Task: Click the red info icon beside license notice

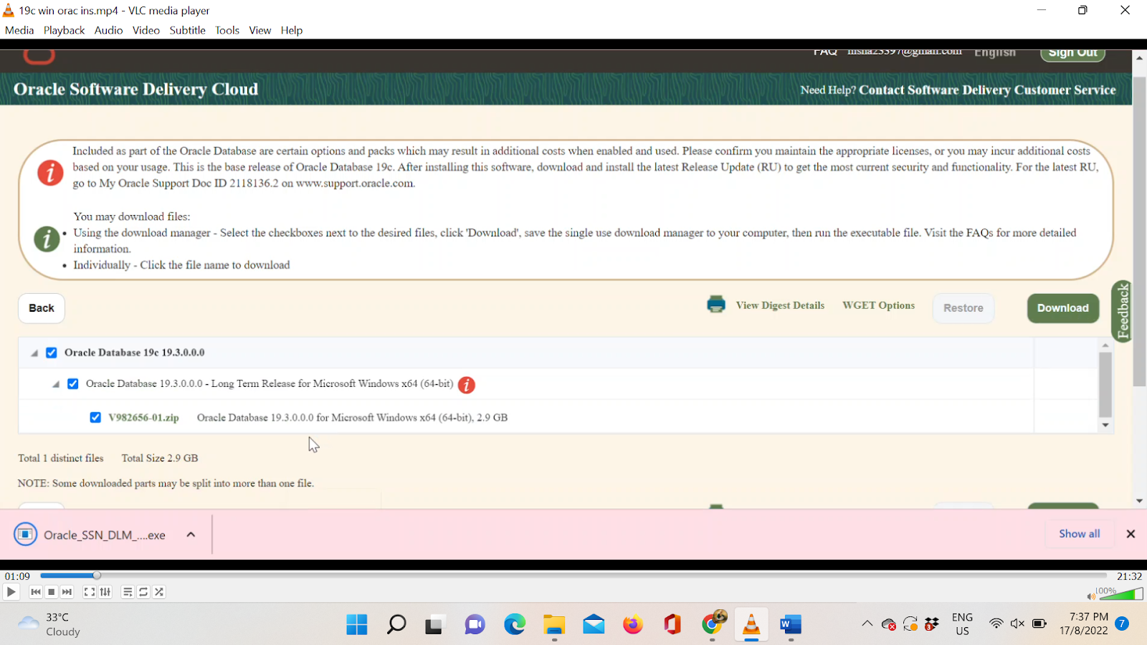Action: point(50,173)
